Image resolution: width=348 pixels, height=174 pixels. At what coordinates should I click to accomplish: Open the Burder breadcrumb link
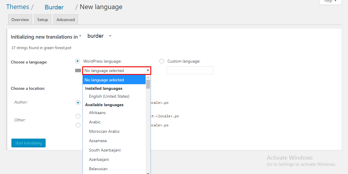pyautogui.click(x=54, y=7)
